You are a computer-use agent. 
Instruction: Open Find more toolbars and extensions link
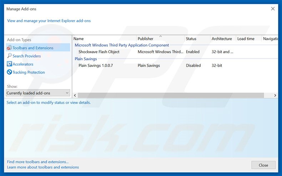coord(38,162)
